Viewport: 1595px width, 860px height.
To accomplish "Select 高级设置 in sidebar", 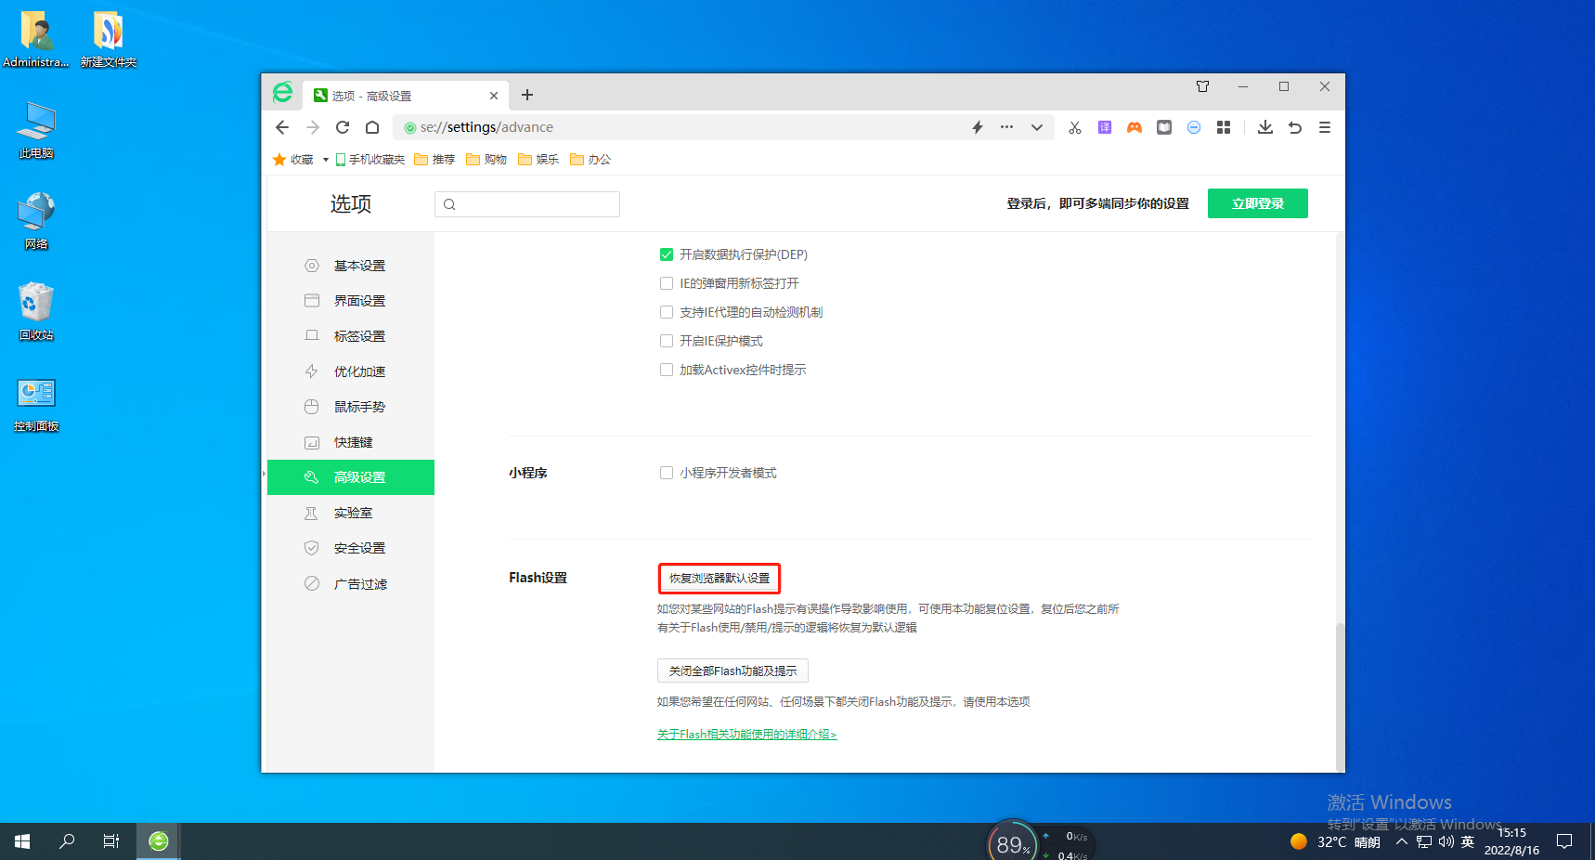I will 351,477.
